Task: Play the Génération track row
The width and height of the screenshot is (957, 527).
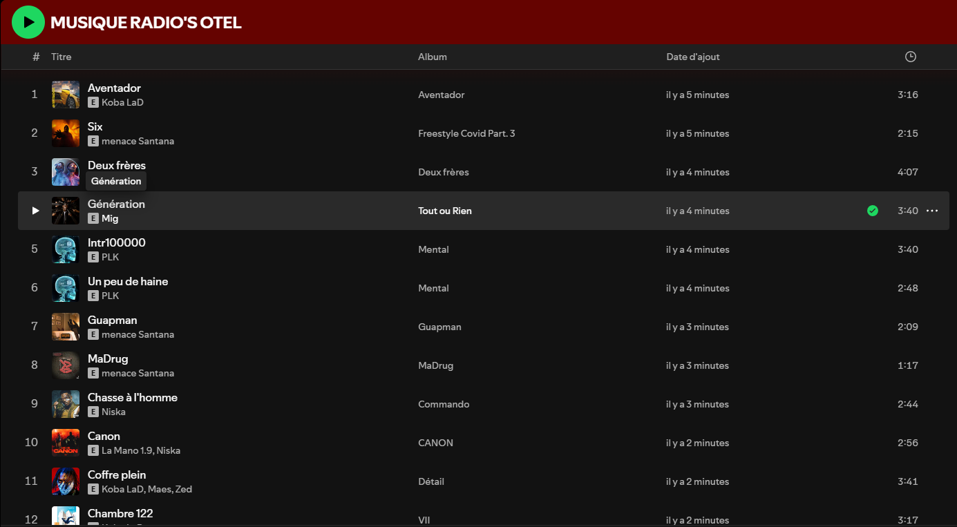Action: click(x=36, y=211)
